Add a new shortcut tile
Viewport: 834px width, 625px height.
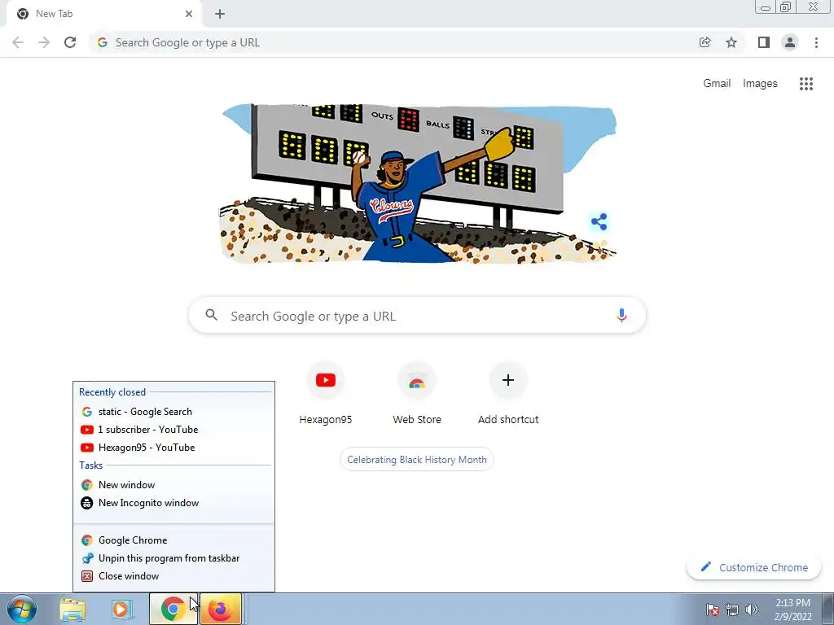pos(508,393)
